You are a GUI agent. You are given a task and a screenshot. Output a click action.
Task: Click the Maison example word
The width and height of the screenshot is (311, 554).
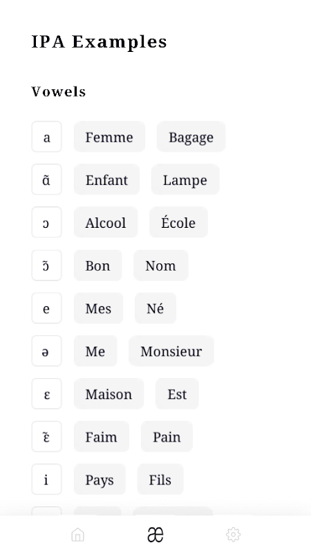pyautogui.click(x=109, y=393)
